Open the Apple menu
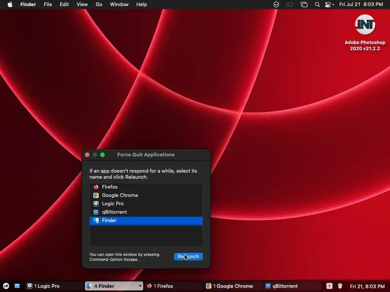Image resolution: width=390 pixels, height=292 pixels. pos(10,5)
